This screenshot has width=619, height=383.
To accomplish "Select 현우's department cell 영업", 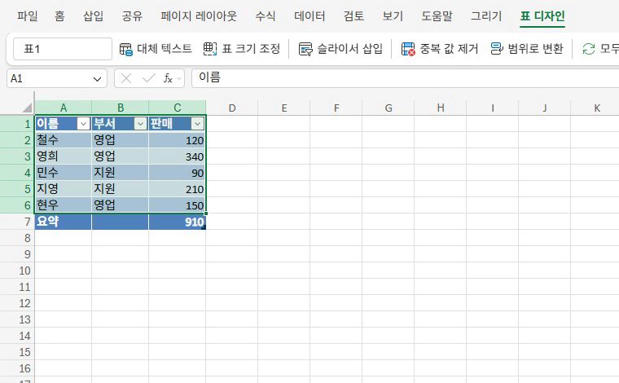I will [x=120, y=205].
